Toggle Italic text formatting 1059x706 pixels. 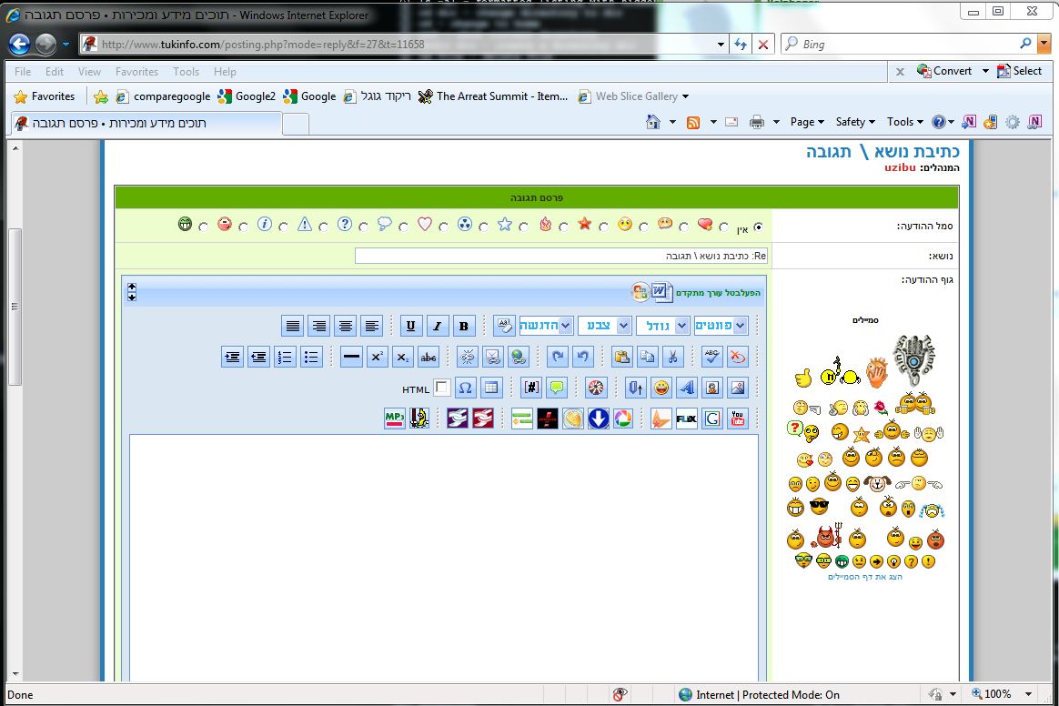438,326
